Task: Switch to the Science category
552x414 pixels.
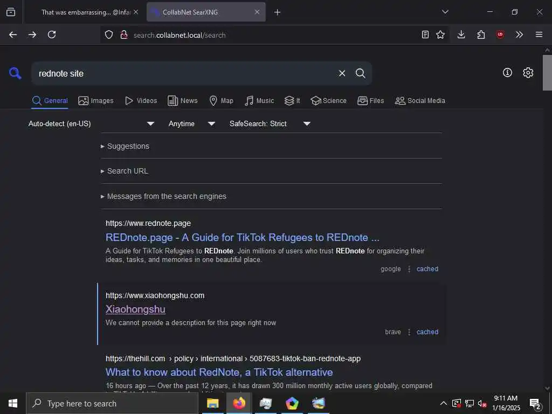Action: (328, 101)
